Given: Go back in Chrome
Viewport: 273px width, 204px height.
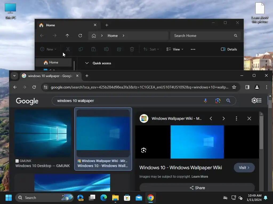Looking at the screenshot, I should pyautogui.click(x=15, y=87).
